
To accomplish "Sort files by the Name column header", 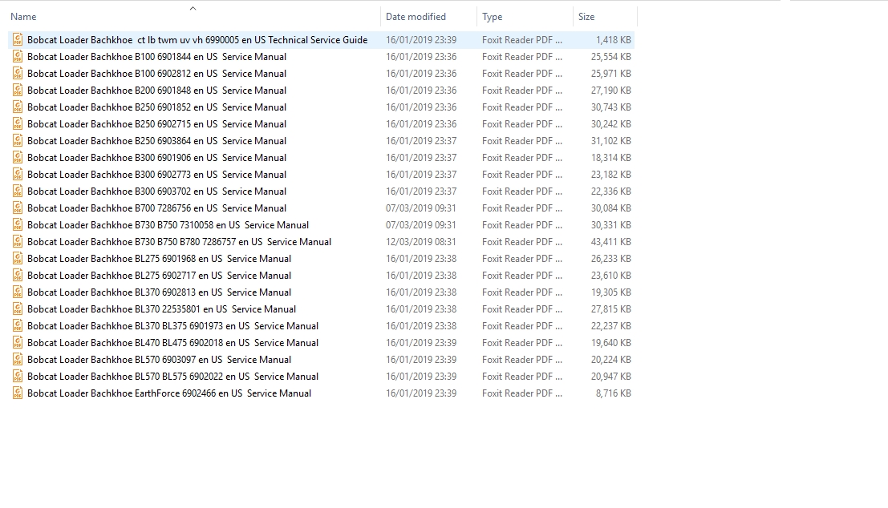I will point(23,17).
